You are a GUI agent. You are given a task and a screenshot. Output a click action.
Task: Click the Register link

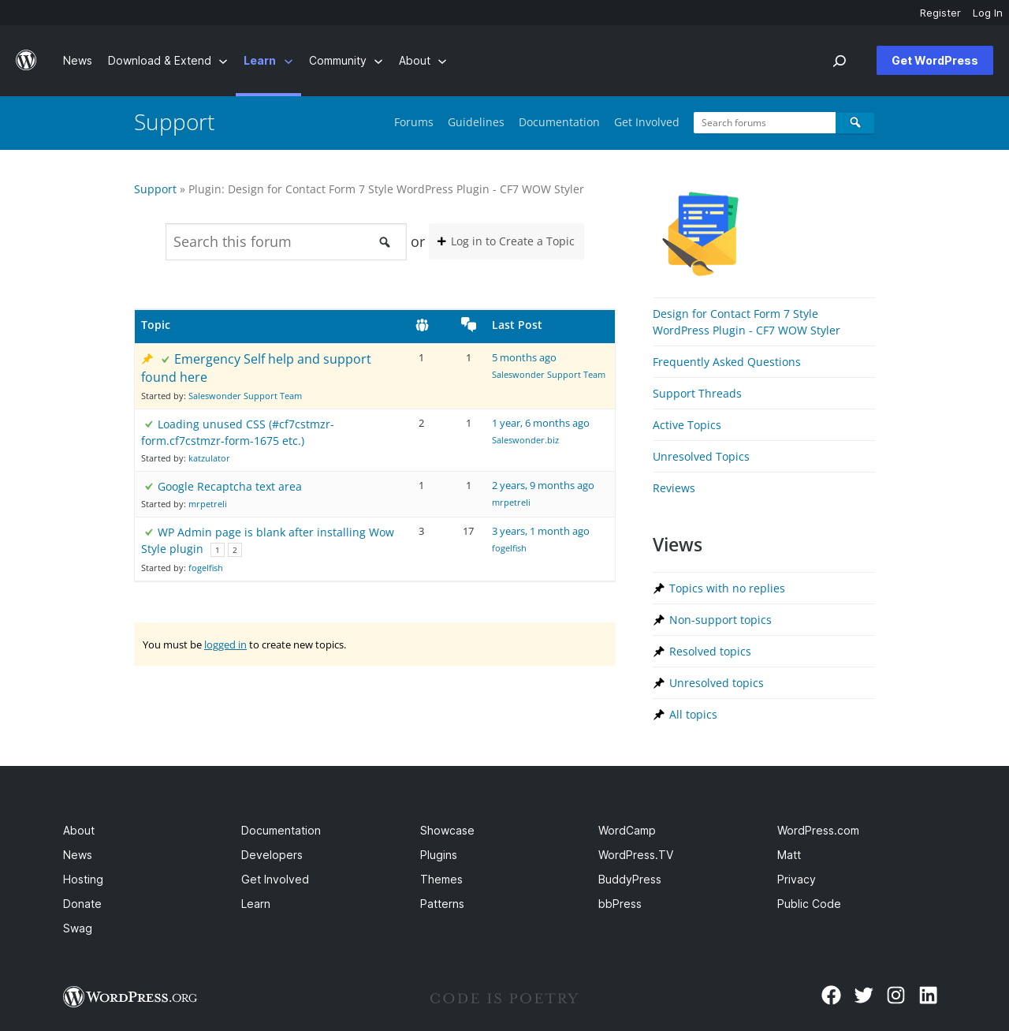coord(940,13)
